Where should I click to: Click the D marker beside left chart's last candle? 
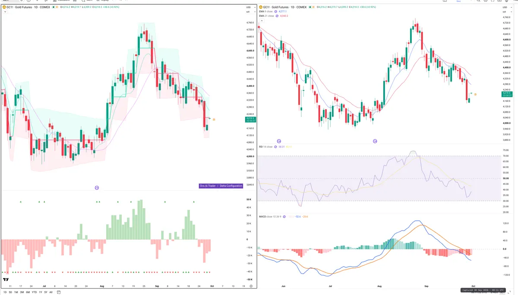click(x=214, y=120)
